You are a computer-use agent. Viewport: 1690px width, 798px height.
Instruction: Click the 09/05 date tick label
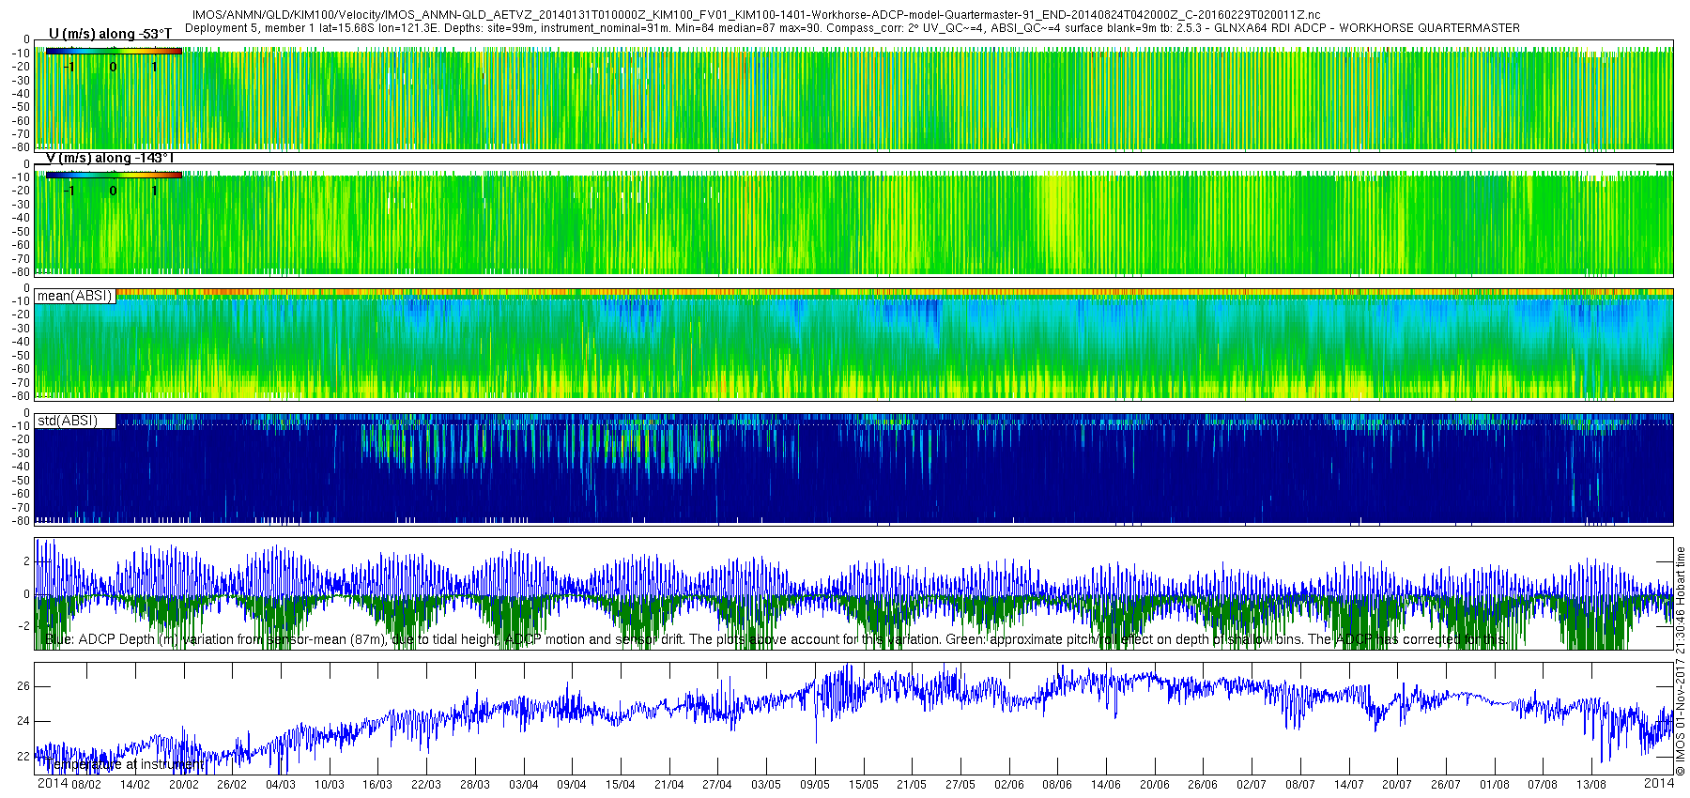(814, 785)
